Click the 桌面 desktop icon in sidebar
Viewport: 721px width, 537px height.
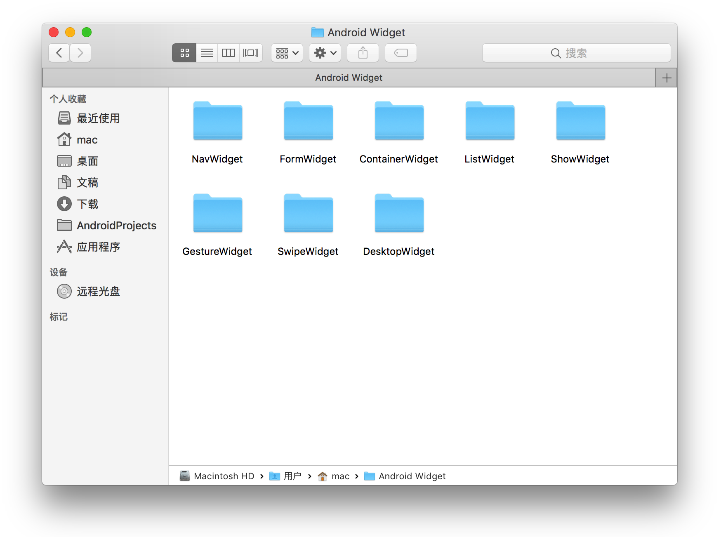(x=64, y=161)
